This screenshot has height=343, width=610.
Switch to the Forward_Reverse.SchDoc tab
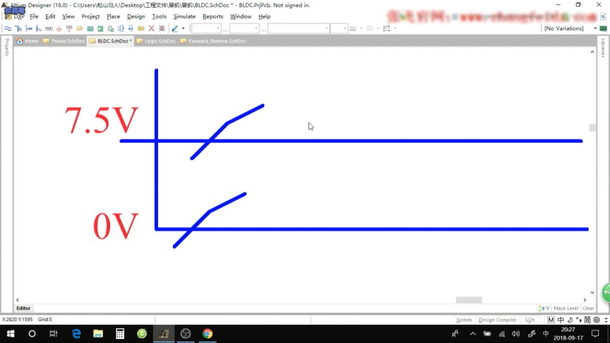[x=213, y=41]
